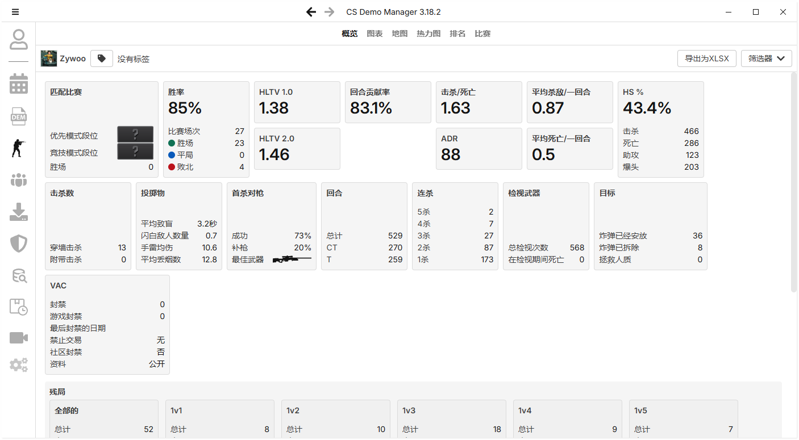The height and width of the screenshot is (440, 799).
Task: Open the 排名 tab
Action: (457, 33)
